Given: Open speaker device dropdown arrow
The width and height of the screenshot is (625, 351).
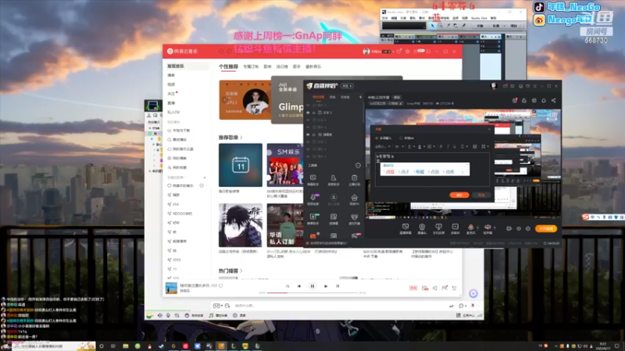Looking at the screenshot, I should coord(495,228).
